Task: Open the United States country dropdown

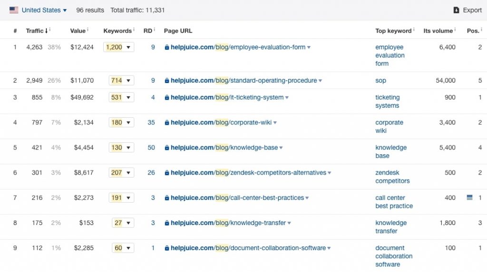Action: coord(44,10)
